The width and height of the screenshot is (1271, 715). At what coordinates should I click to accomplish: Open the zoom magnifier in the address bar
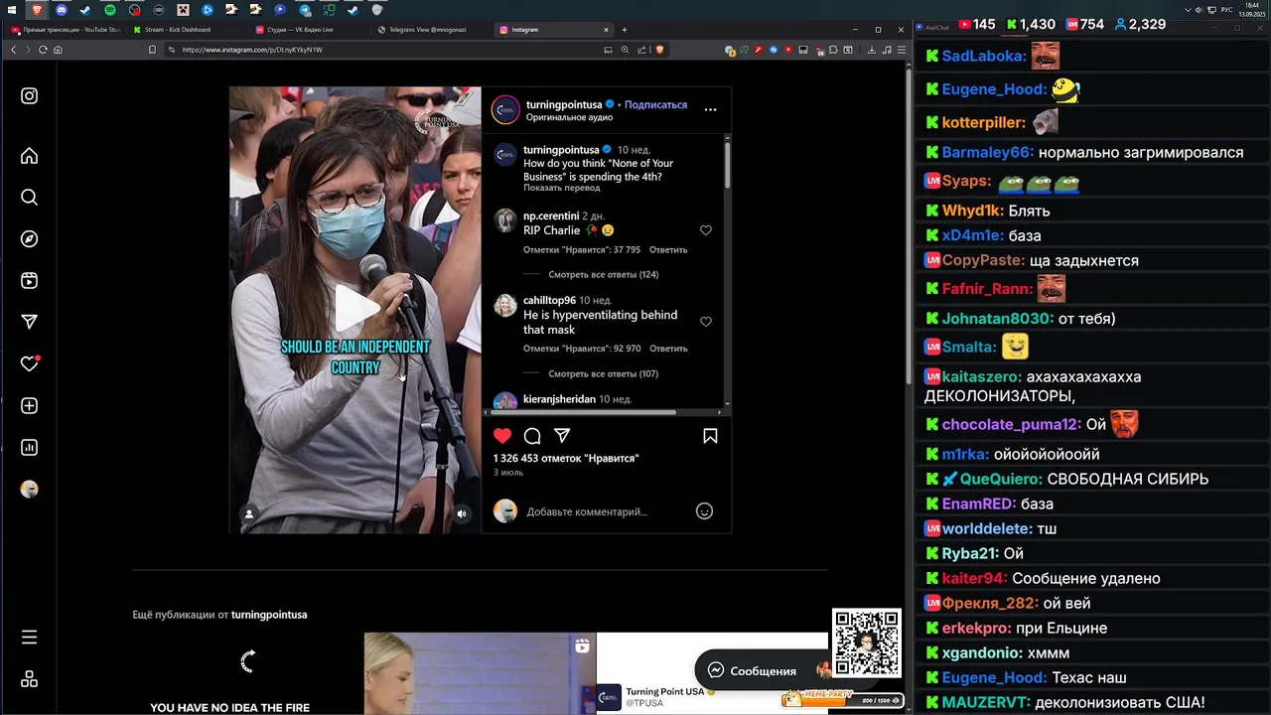pyautogui.click(x=625, y=50)
